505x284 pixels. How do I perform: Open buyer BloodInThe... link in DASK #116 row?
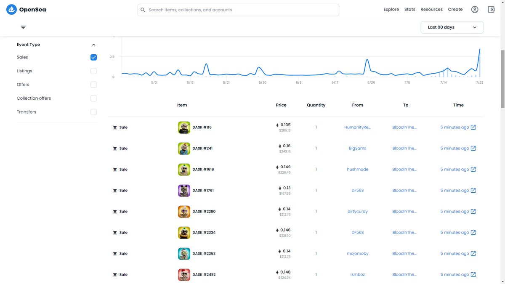click(x=404, y=127)
